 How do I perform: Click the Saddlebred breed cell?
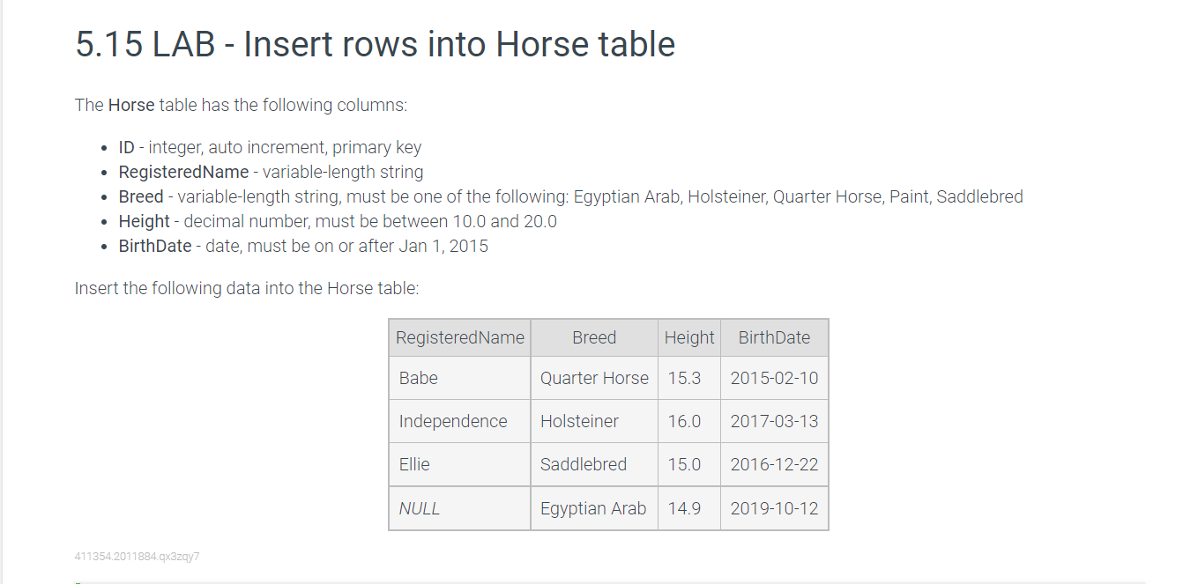click(594, 464)
